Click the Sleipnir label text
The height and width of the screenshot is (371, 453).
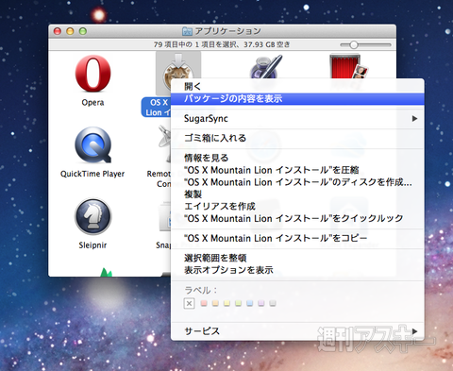point(92,245)
